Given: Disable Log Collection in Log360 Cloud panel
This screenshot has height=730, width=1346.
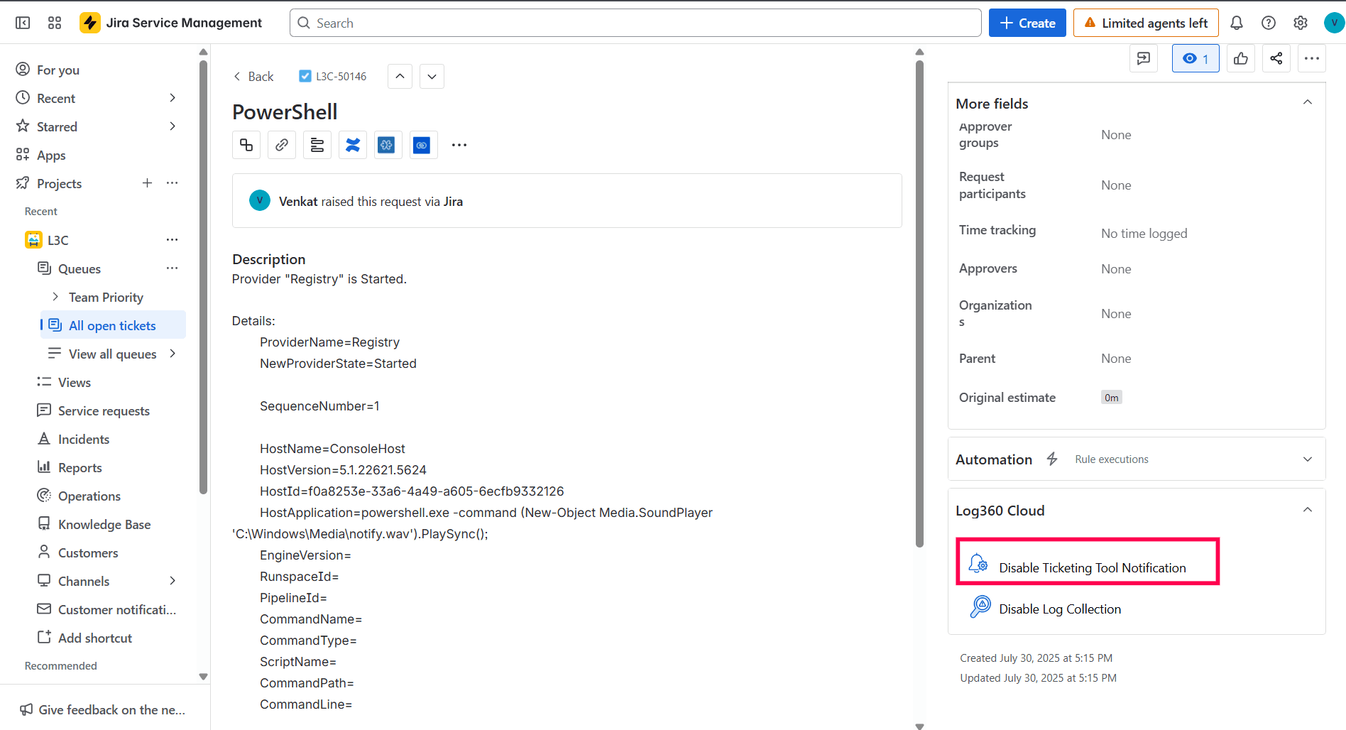Looking at the screenshot, I should pos(1059,609).
